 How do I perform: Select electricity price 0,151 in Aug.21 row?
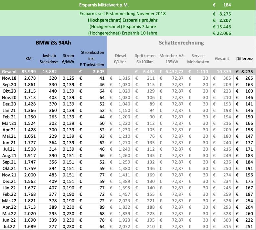pos(69,155)
